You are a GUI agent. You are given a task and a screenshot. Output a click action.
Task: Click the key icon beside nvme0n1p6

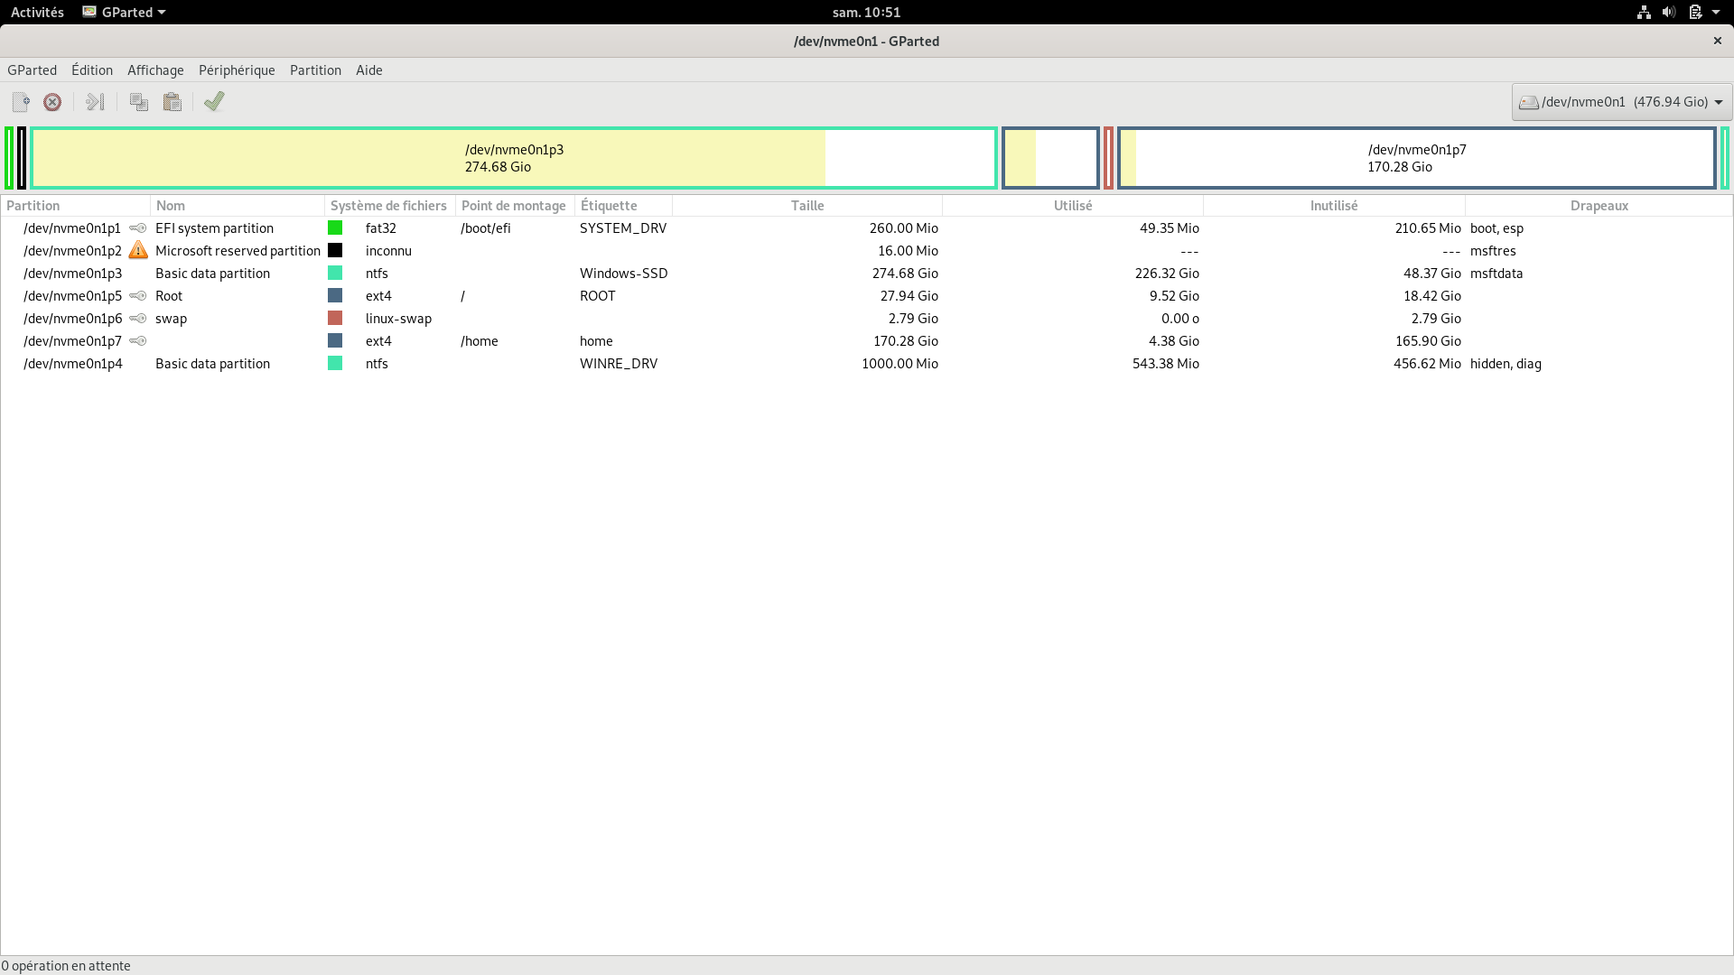(138, 319)
